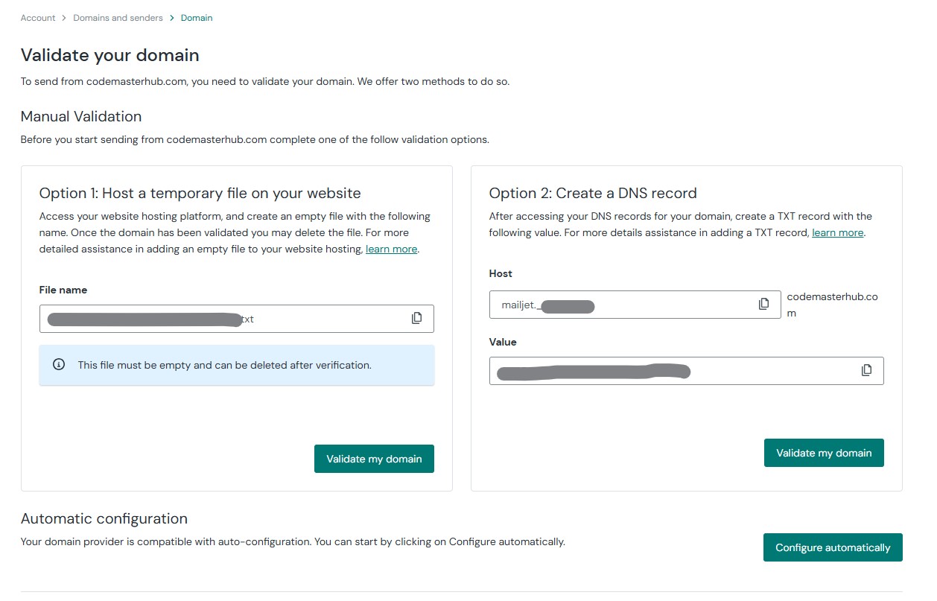Click the info icon in the blue notice
The height and width of the screenshot is (601, 937).
pos(59,365)
